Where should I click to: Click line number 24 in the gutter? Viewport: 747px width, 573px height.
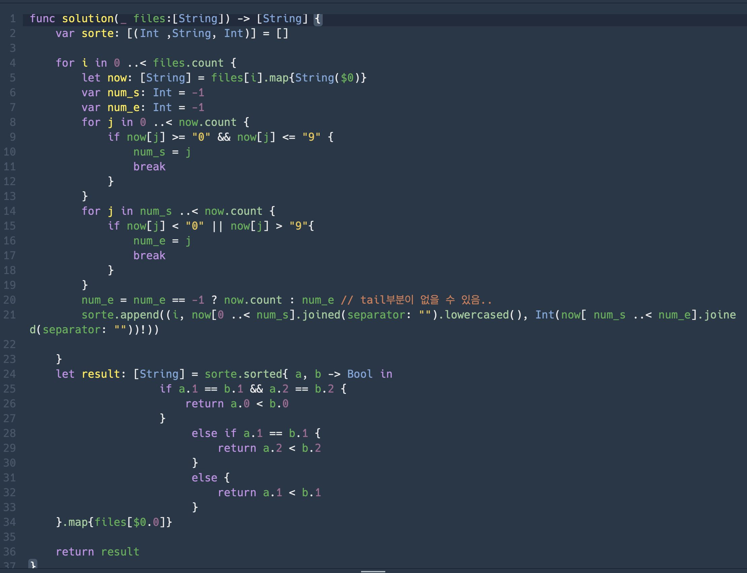[9, 374]
